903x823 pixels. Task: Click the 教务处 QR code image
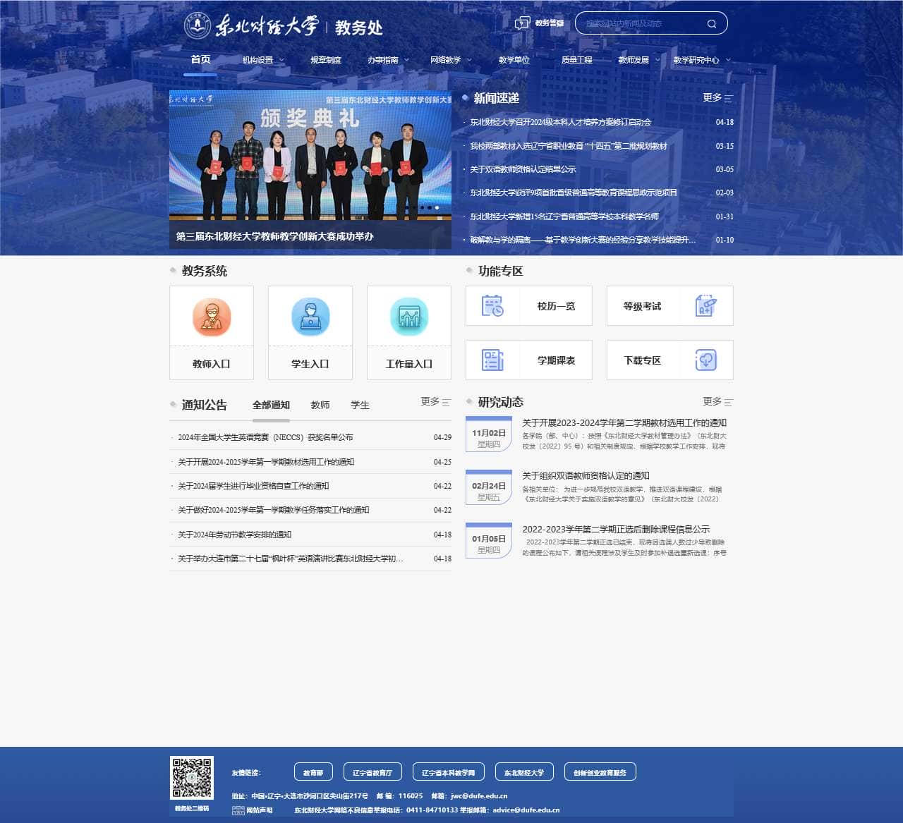192,779
